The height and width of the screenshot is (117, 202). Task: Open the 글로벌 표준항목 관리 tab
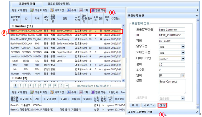click(x=59, y=3)
